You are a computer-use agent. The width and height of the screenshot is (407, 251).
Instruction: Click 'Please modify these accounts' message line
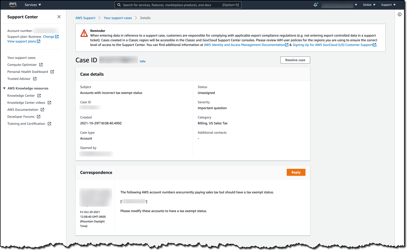tap(164, 211)
